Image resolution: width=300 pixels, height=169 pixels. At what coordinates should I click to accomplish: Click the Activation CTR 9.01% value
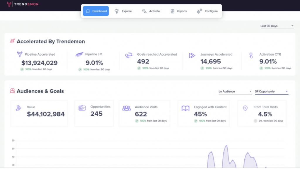click(268, 62)
